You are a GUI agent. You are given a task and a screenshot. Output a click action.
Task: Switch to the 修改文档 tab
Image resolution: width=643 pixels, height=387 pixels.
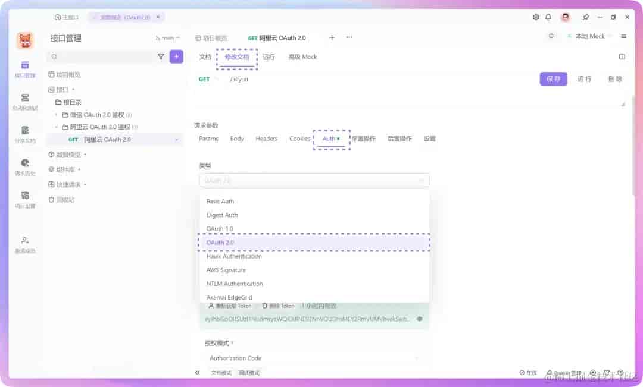237,57
